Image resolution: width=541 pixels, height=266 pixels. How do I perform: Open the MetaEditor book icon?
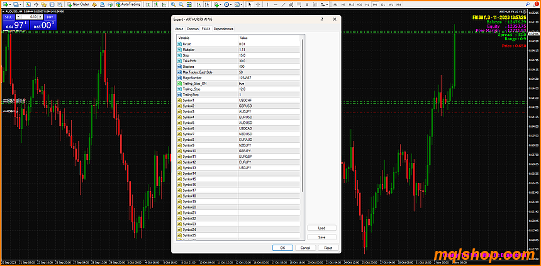(94, 4)
